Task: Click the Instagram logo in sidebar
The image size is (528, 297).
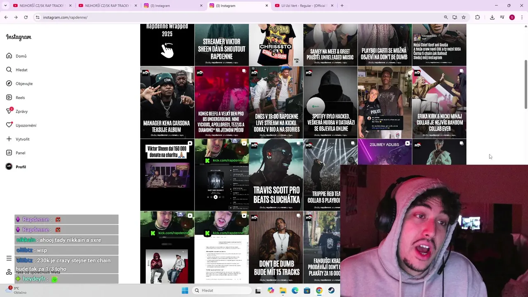Action: [x=19, y=37]
